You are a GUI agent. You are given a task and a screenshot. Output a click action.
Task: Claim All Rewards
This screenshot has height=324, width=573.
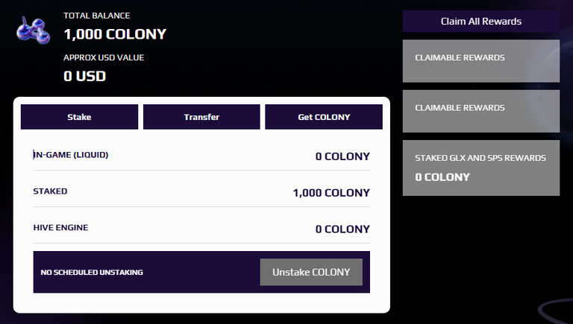point(481,21)
